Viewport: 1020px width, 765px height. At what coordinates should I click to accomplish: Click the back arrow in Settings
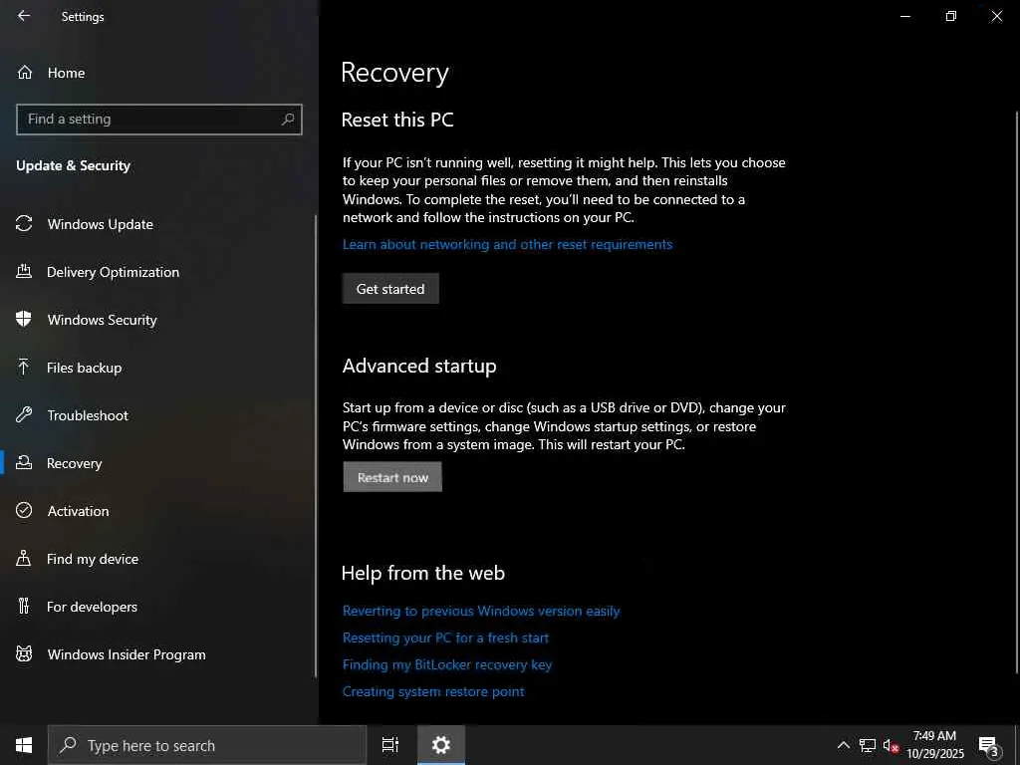[x=24, y=16]
